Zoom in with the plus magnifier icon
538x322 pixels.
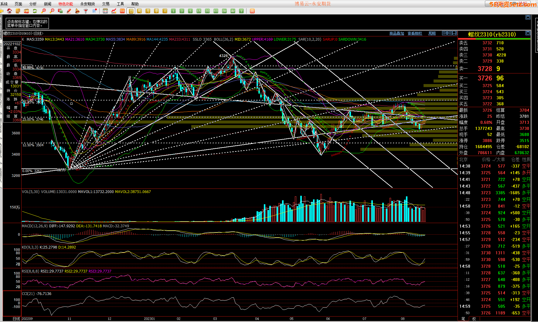[43, 11]
